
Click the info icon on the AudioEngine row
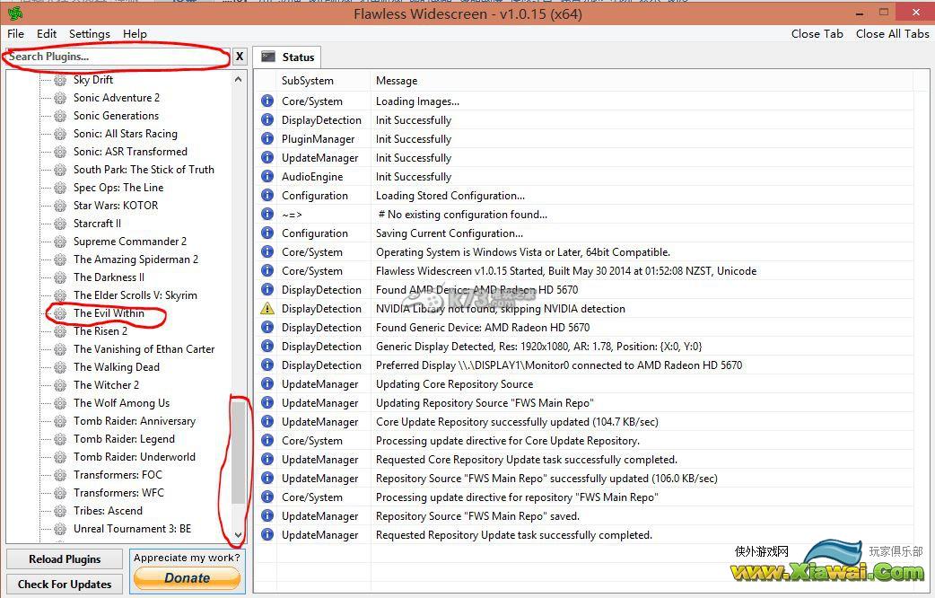[x=267, y=177]
